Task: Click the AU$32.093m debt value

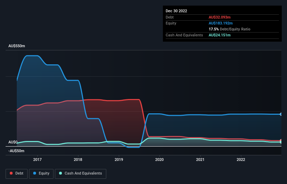Action: coord(220,17)
